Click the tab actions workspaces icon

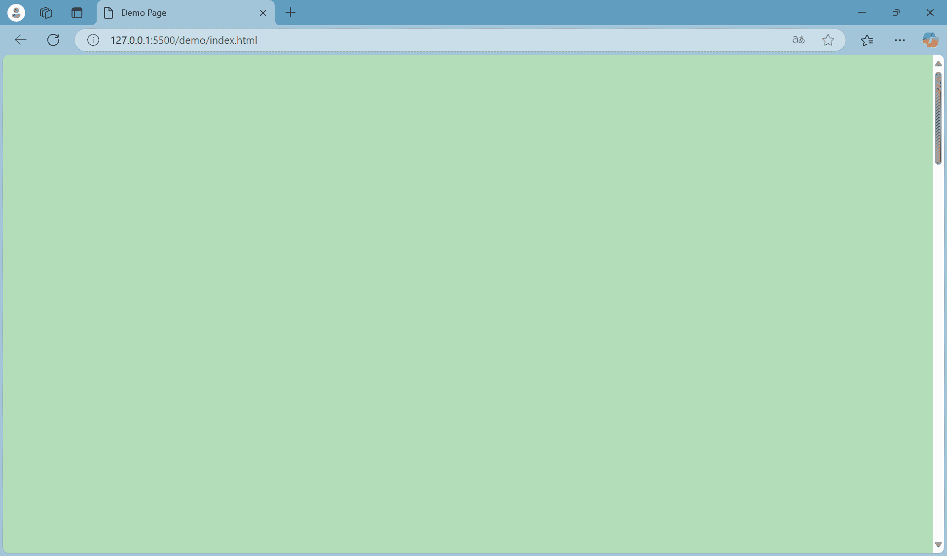pos(46,13)
